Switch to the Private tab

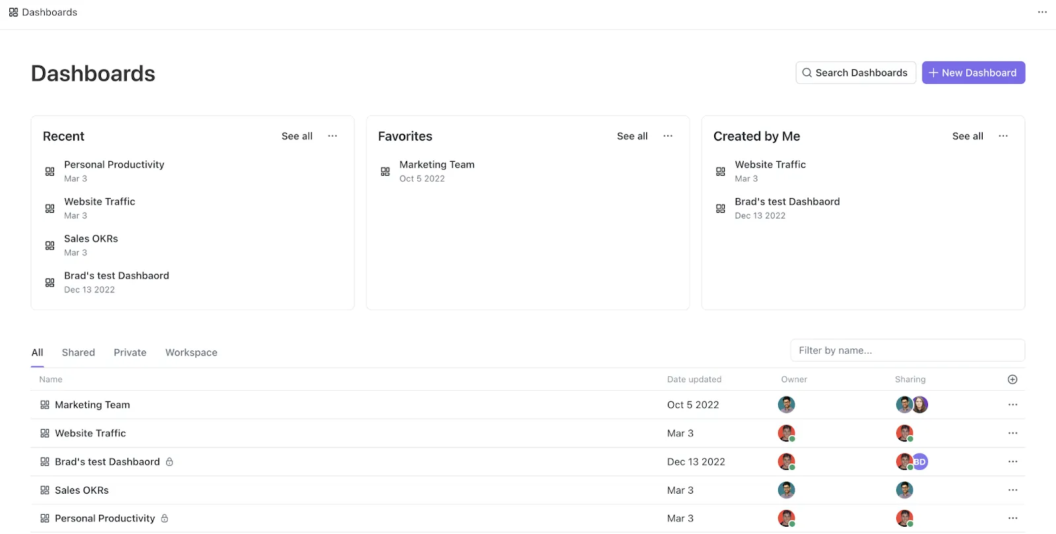[x=130, y=352]
